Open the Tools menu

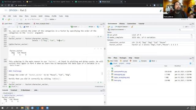point(61,16)
